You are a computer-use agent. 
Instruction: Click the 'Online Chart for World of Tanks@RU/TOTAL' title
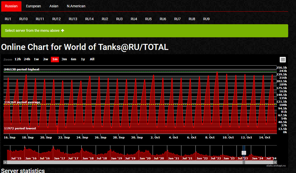(85, 47)
